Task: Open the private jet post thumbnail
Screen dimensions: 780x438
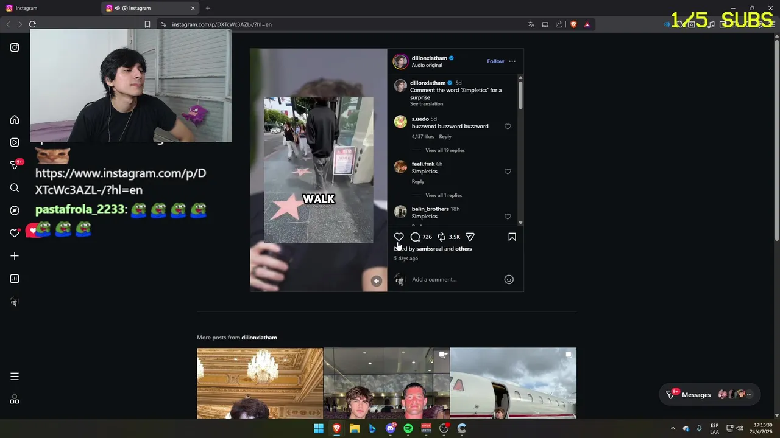Action: pos(513,383)
